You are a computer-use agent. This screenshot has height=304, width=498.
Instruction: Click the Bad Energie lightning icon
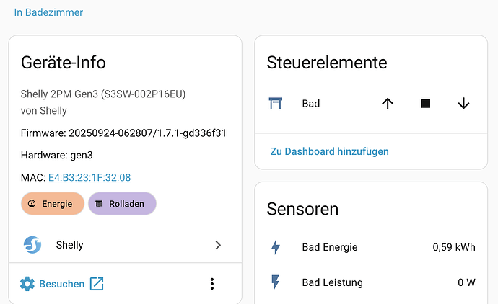(x=276, y=247)
